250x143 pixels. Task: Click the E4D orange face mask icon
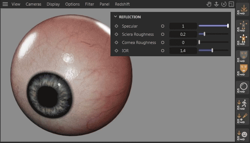[x=242, y=70]
